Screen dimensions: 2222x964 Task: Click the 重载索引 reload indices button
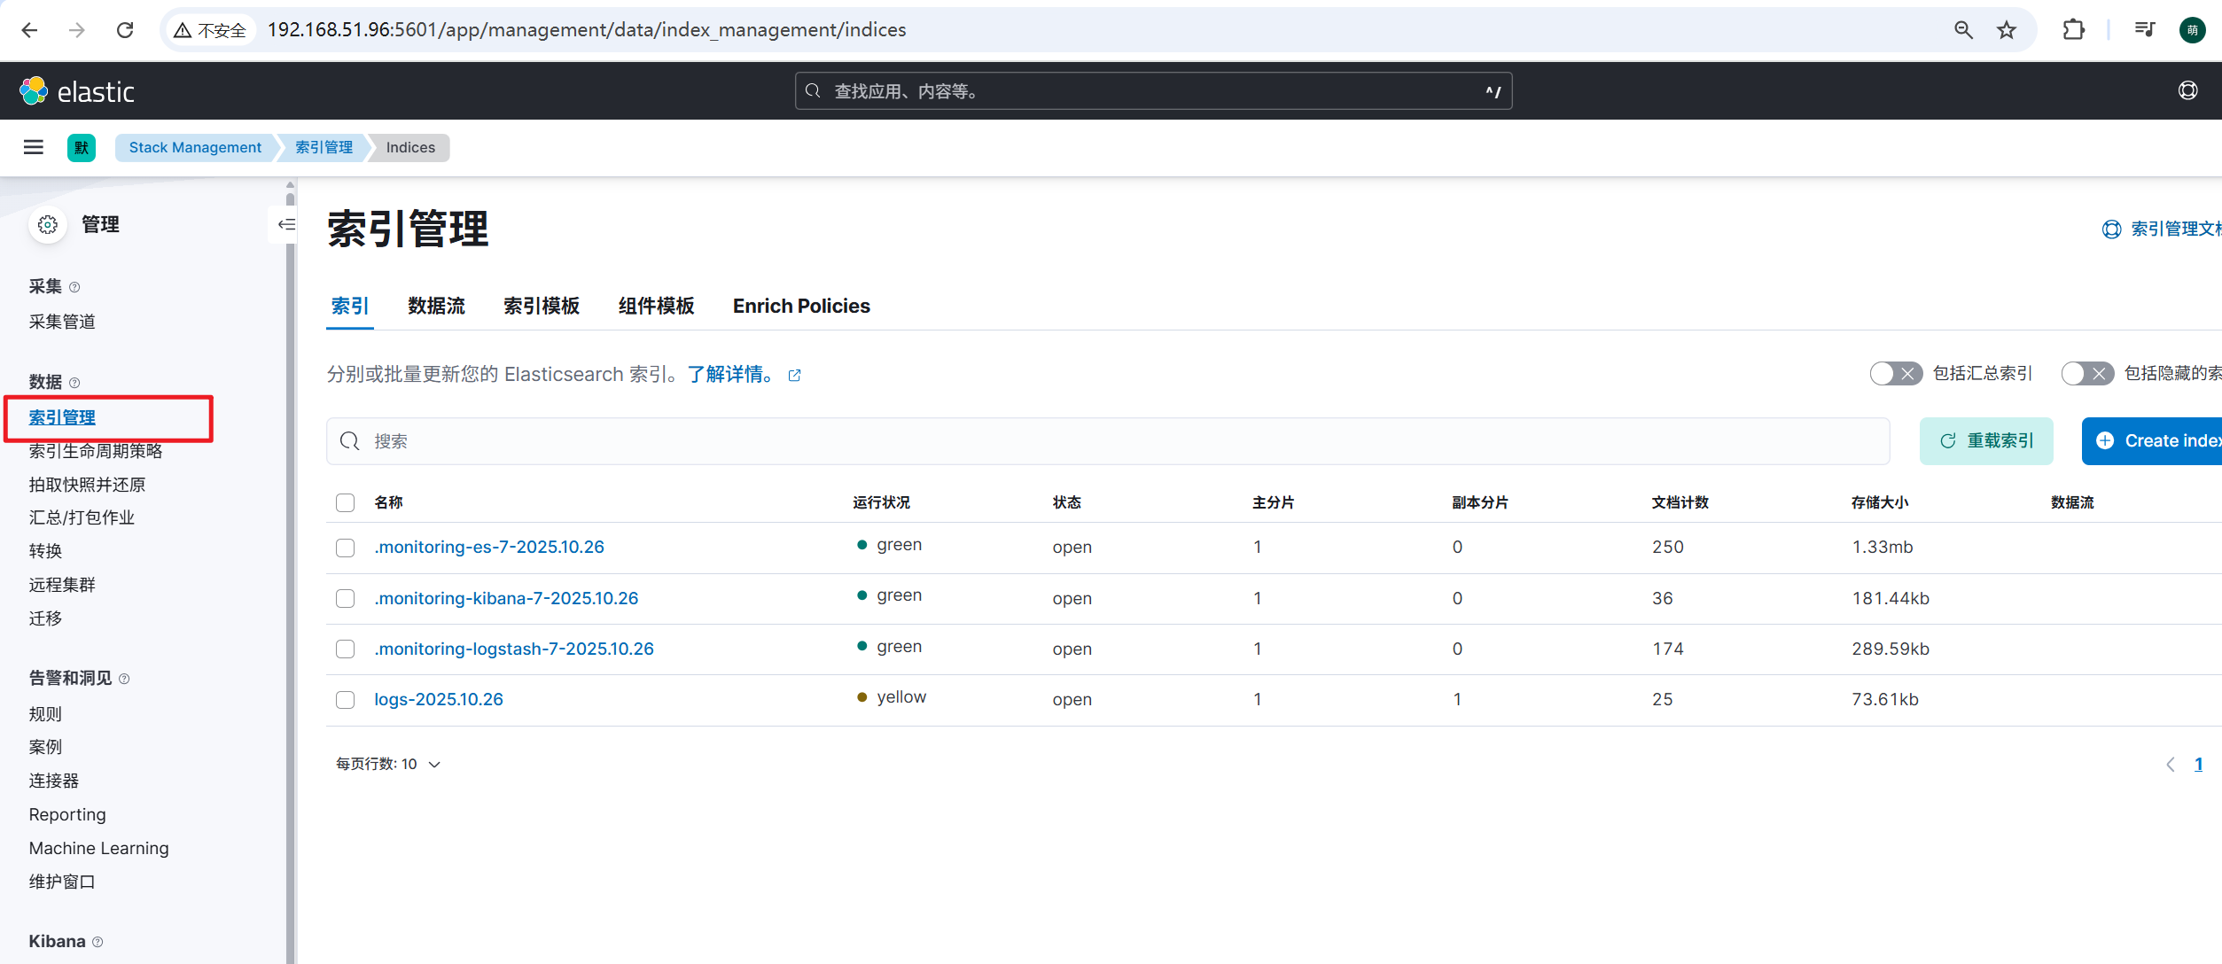tap(1985, 440)
